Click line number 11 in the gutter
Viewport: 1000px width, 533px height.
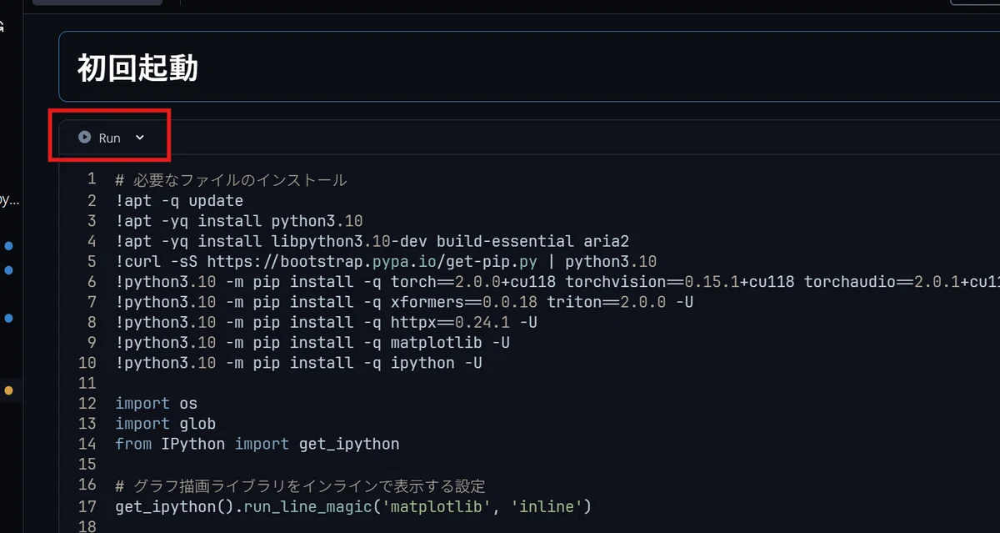click(87, 384)
